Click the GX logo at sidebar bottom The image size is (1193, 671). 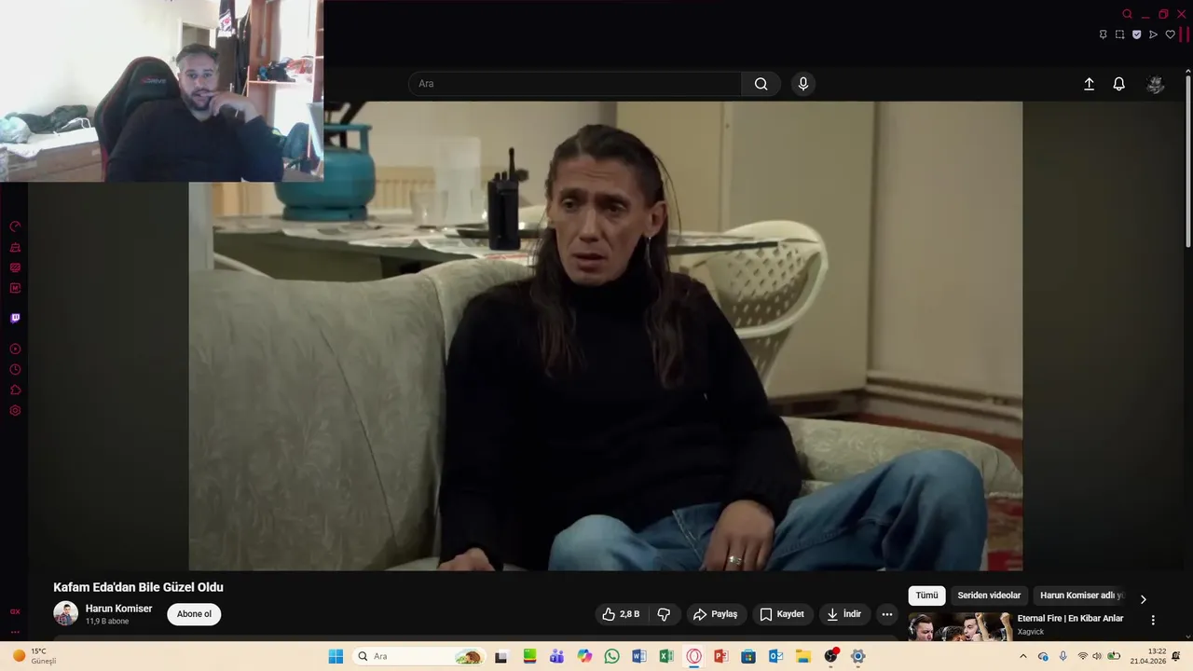(x=15, y=611)
